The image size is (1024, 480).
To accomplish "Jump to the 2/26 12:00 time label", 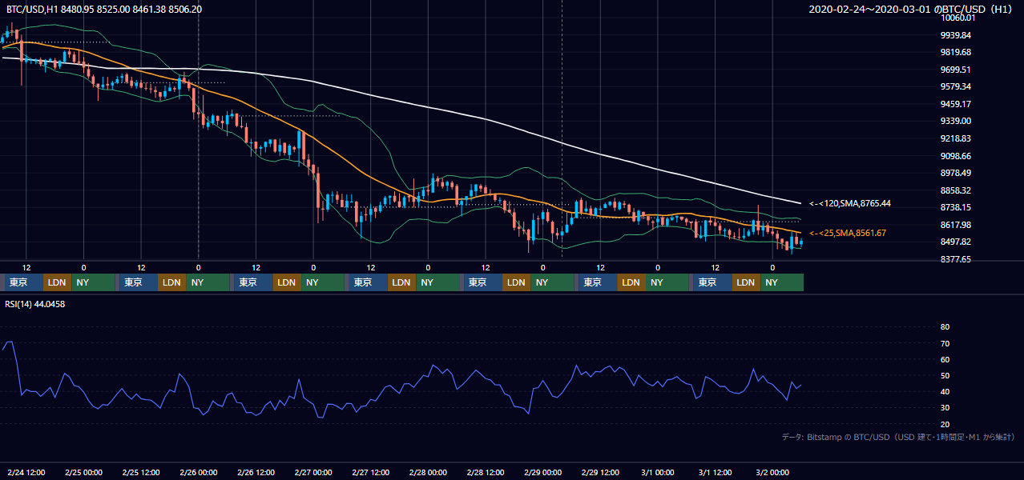I will (x=256, y=472).
